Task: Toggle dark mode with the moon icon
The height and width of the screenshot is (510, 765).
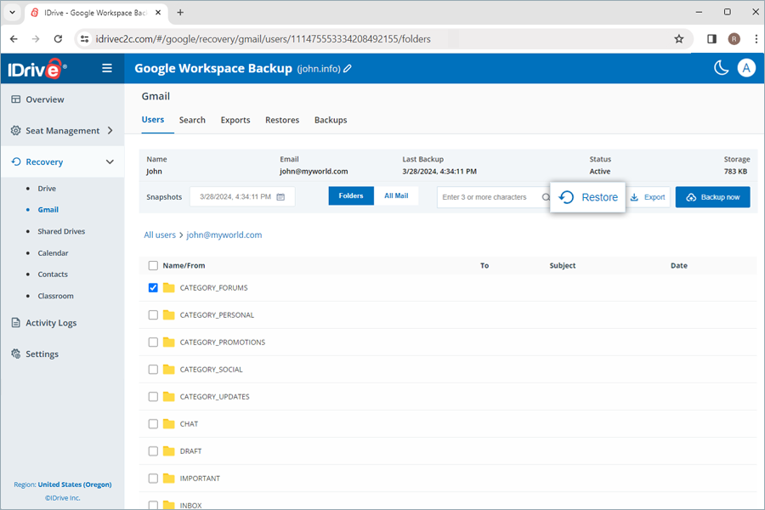Action: click(721, 67)
